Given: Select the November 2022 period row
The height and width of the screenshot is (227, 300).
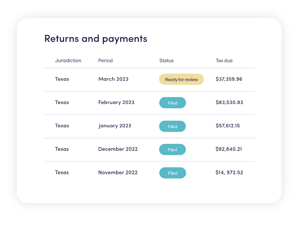Looking at the screenshot, I should coord(118,173).
